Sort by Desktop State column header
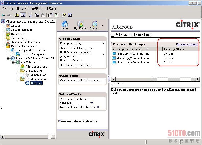Viewport: 202px width, 145px height. point(181,49)
